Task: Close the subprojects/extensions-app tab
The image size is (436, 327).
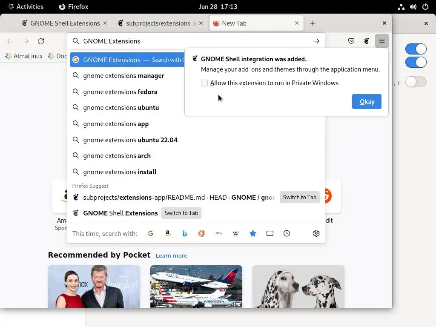Action: pyautogui.click(x=201, y=23)
